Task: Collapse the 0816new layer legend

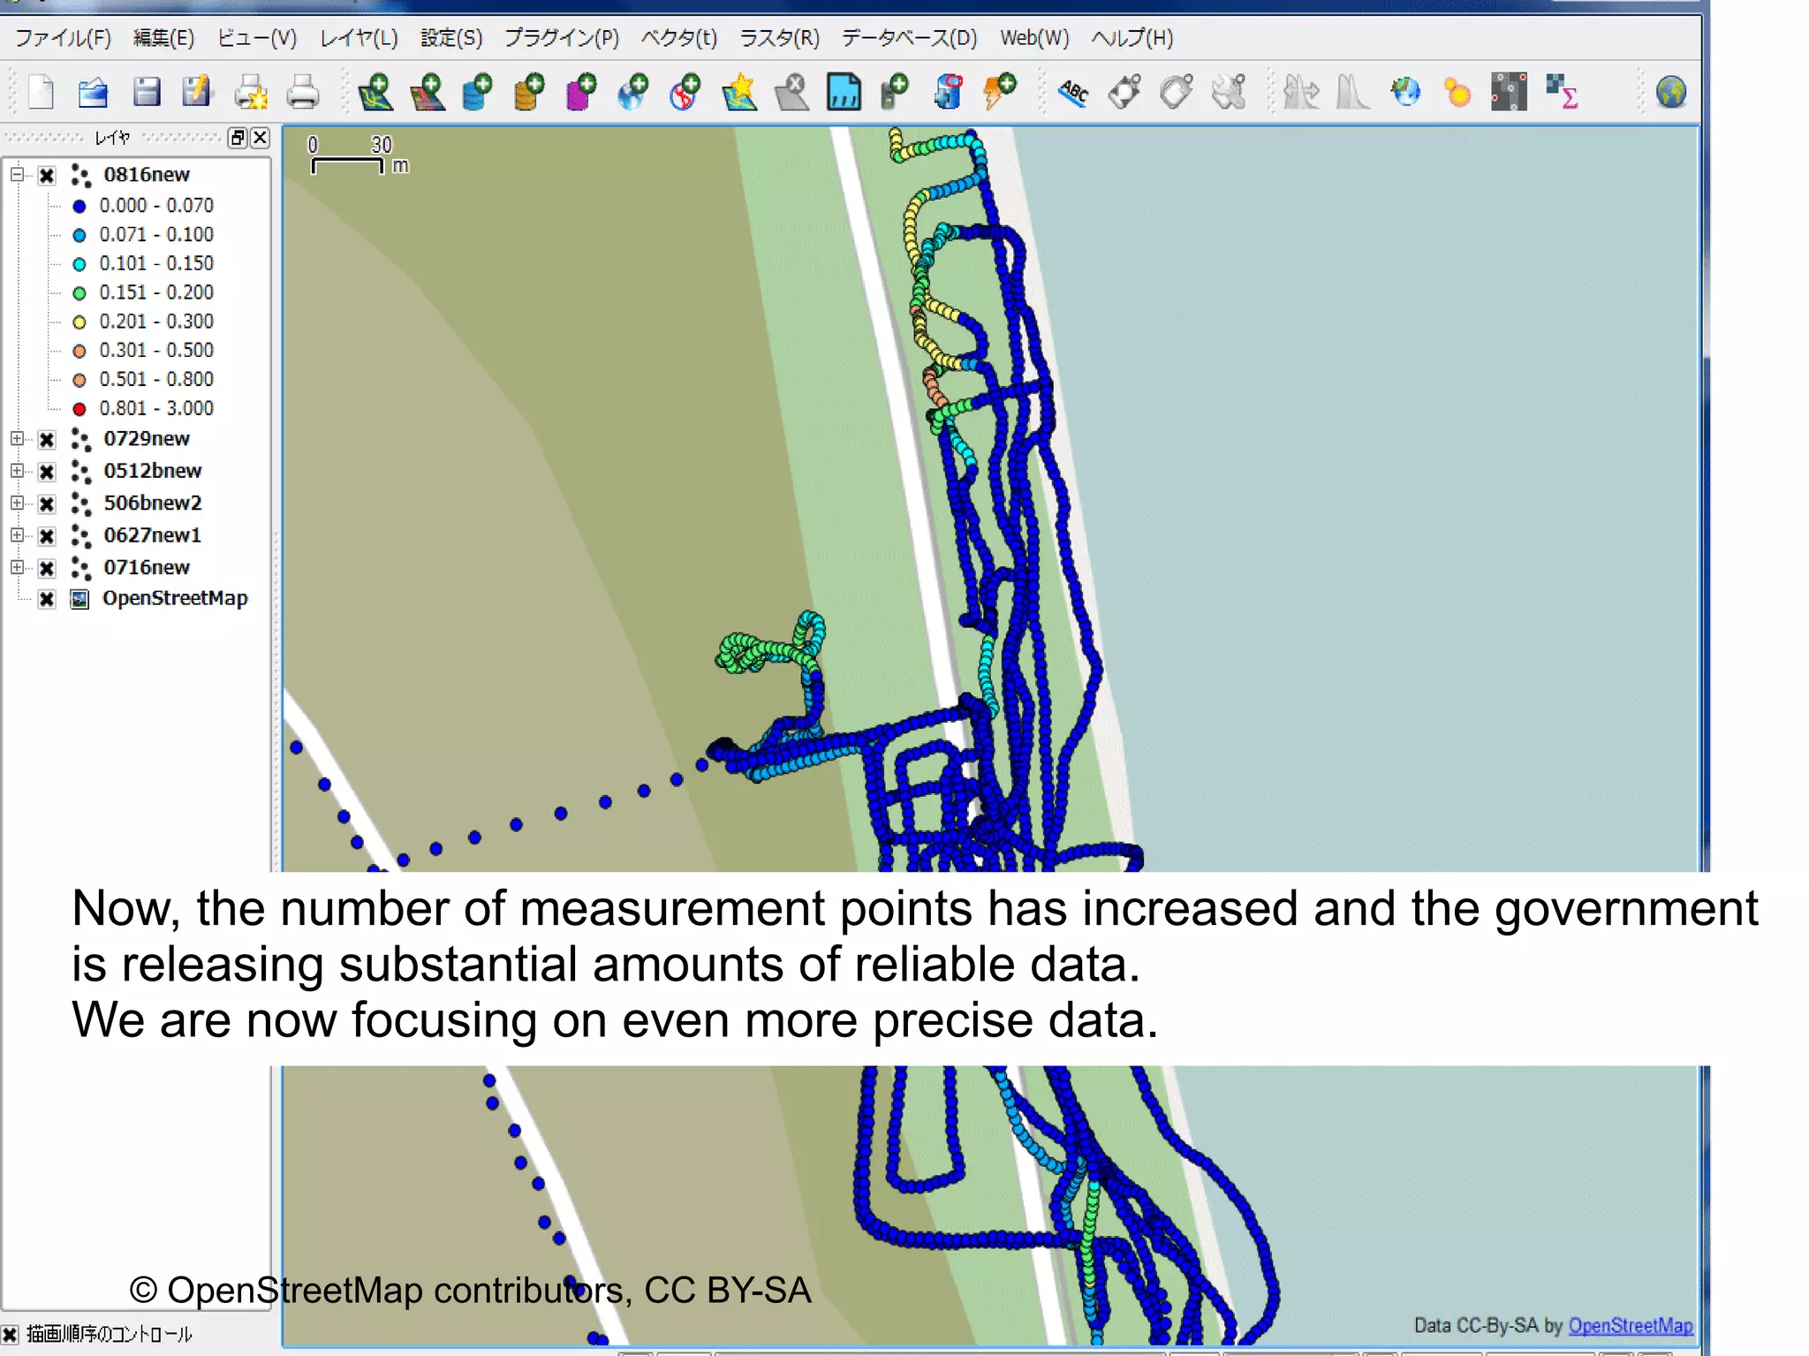Action: 17,174
